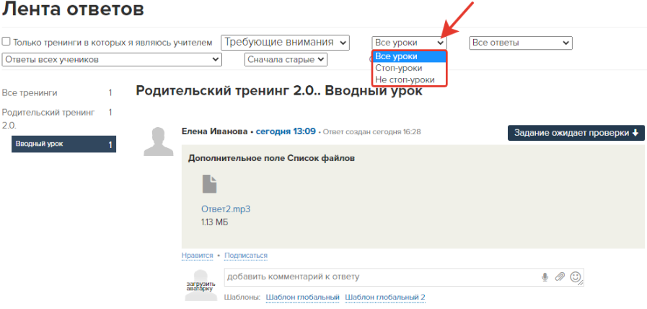Image resolution: width=647 pixels, height=309 pixels.
Task: Open the Требующие внимания dropdown
Action: [x=285, y=43]
